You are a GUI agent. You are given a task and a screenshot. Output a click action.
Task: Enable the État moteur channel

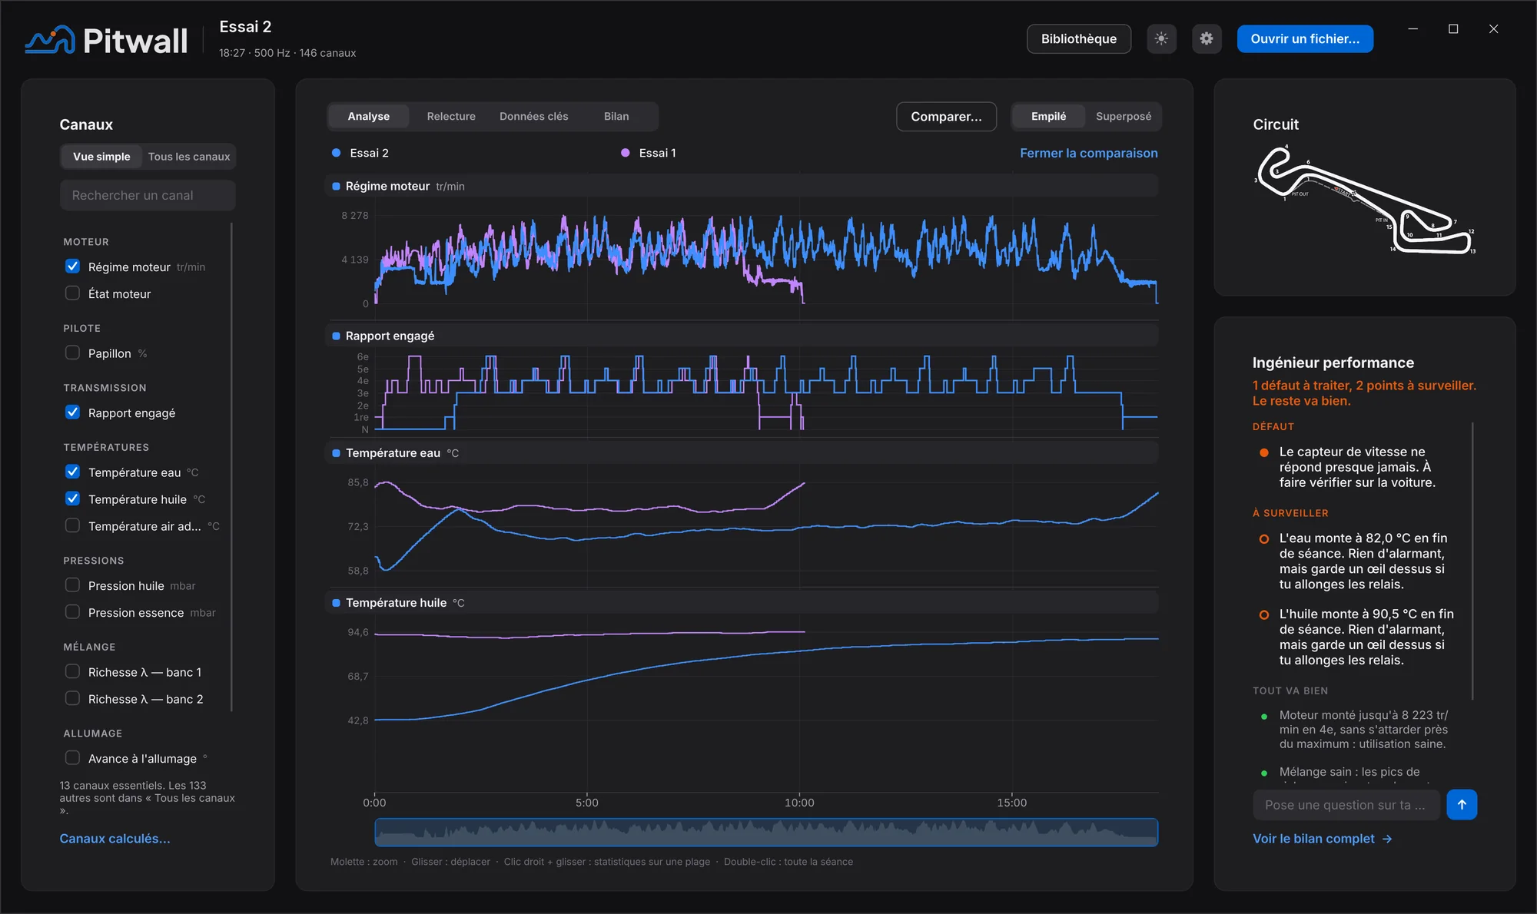click(x=72, y=293)
